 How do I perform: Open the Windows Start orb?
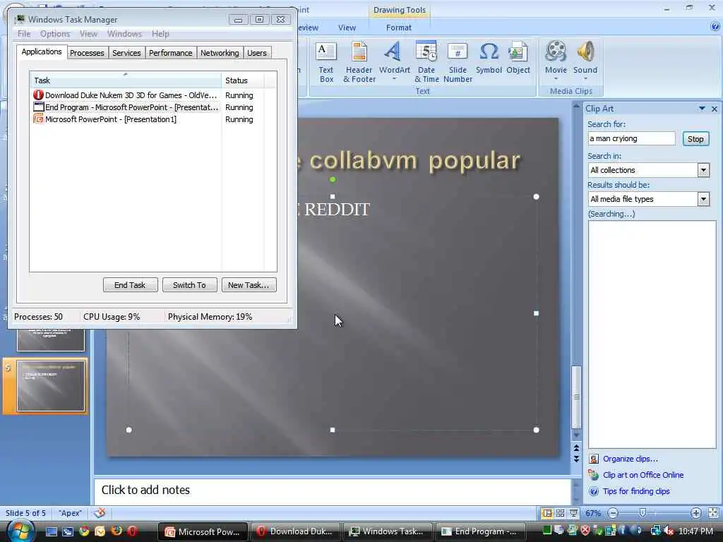(20, 531)
